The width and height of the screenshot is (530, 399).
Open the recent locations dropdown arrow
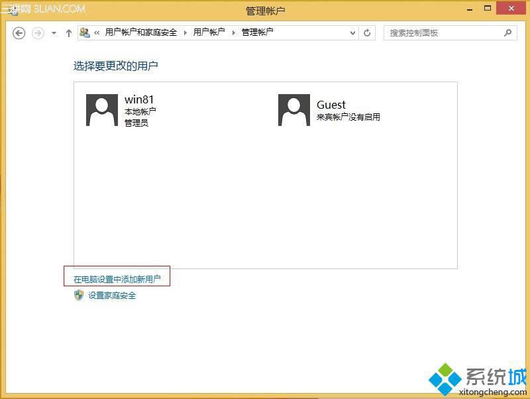point(54,33)
